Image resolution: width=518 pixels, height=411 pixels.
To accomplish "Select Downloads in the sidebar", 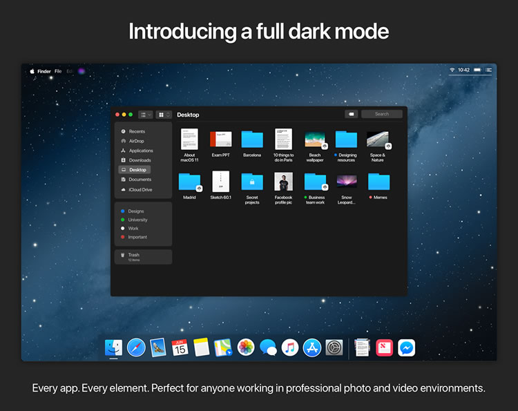I will [x=140, y=160].
